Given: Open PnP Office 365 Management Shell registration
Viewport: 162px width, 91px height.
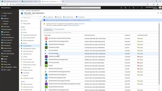Looking at the screenshot, I should point(57,78).
